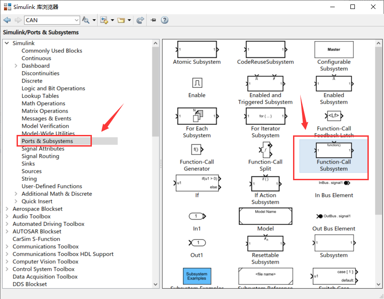Select the Ports & Subsystems library
Viewport: 384px width, 299px height.
(47, 141)
